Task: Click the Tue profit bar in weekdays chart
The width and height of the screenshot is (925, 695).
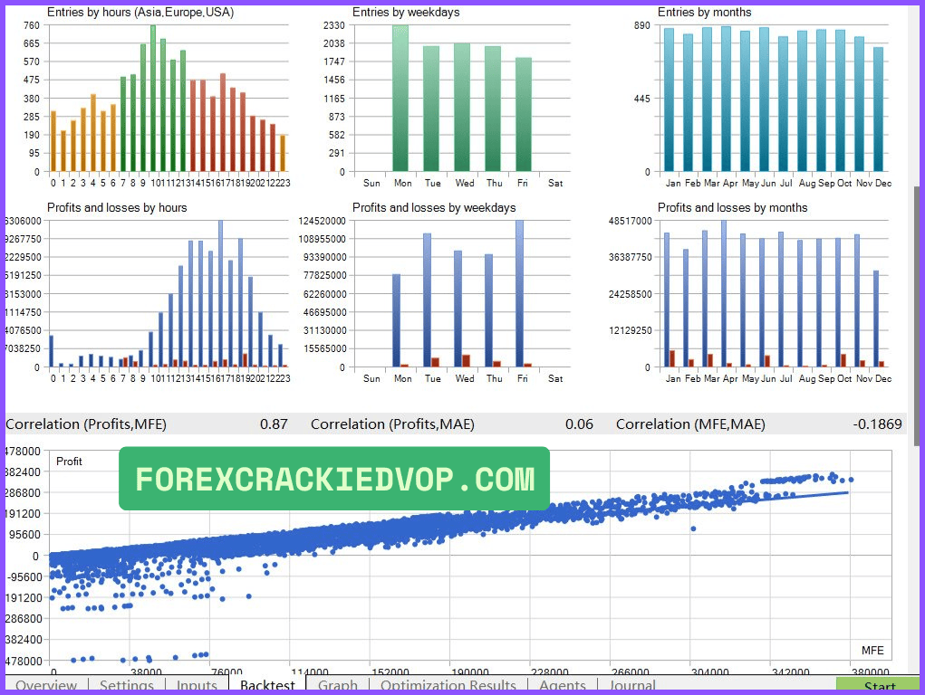Action: pyautogui.click(x=427, y=300)
